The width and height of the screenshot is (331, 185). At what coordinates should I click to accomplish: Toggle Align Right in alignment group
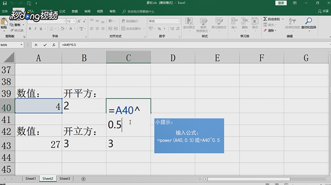(103, 28)
